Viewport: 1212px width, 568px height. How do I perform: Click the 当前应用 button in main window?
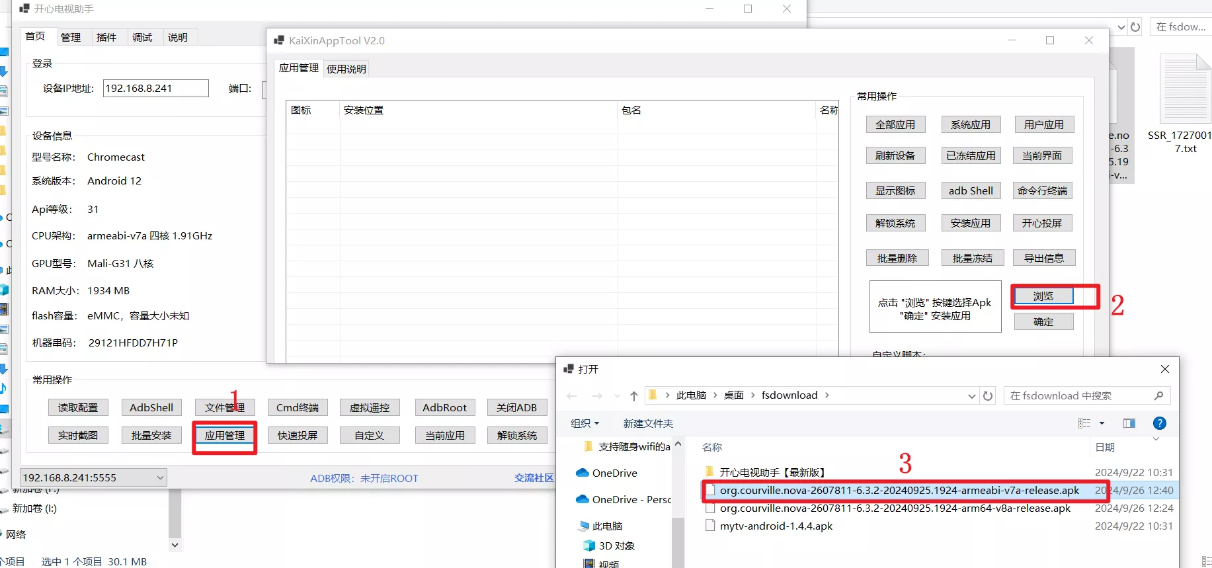click(445, 436)
